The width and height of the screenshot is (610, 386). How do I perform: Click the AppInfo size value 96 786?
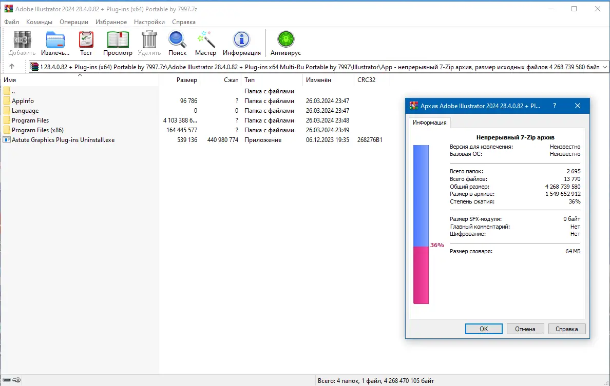click(188, 100)
